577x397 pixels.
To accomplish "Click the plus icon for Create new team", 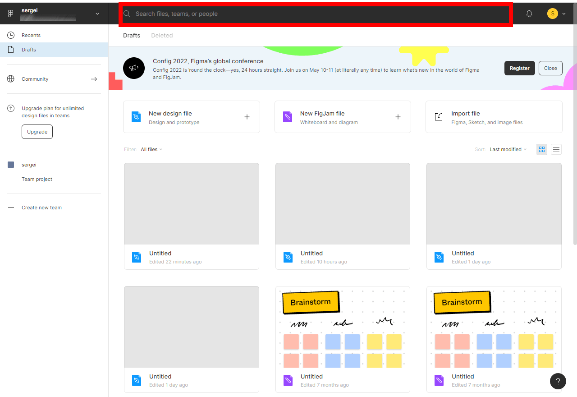I will pos(11,208).
